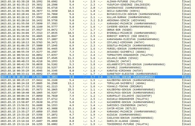Click the 3.8 magnitude in the highlighted row

[x=100, y=76]
